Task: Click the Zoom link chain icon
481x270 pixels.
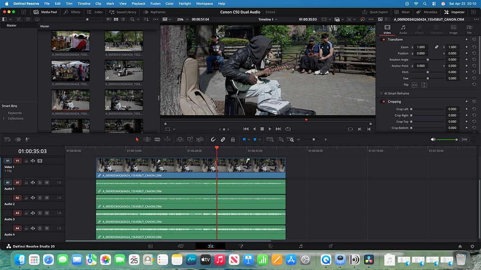Action: click(436, 47)
